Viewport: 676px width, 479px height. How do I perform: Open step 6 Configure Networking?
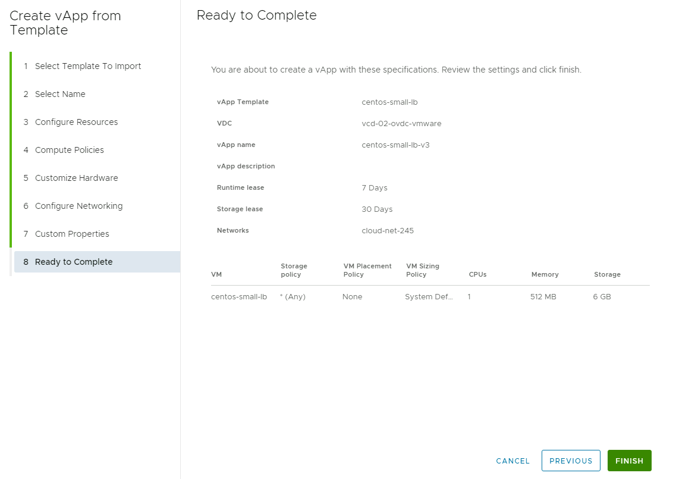78,206
